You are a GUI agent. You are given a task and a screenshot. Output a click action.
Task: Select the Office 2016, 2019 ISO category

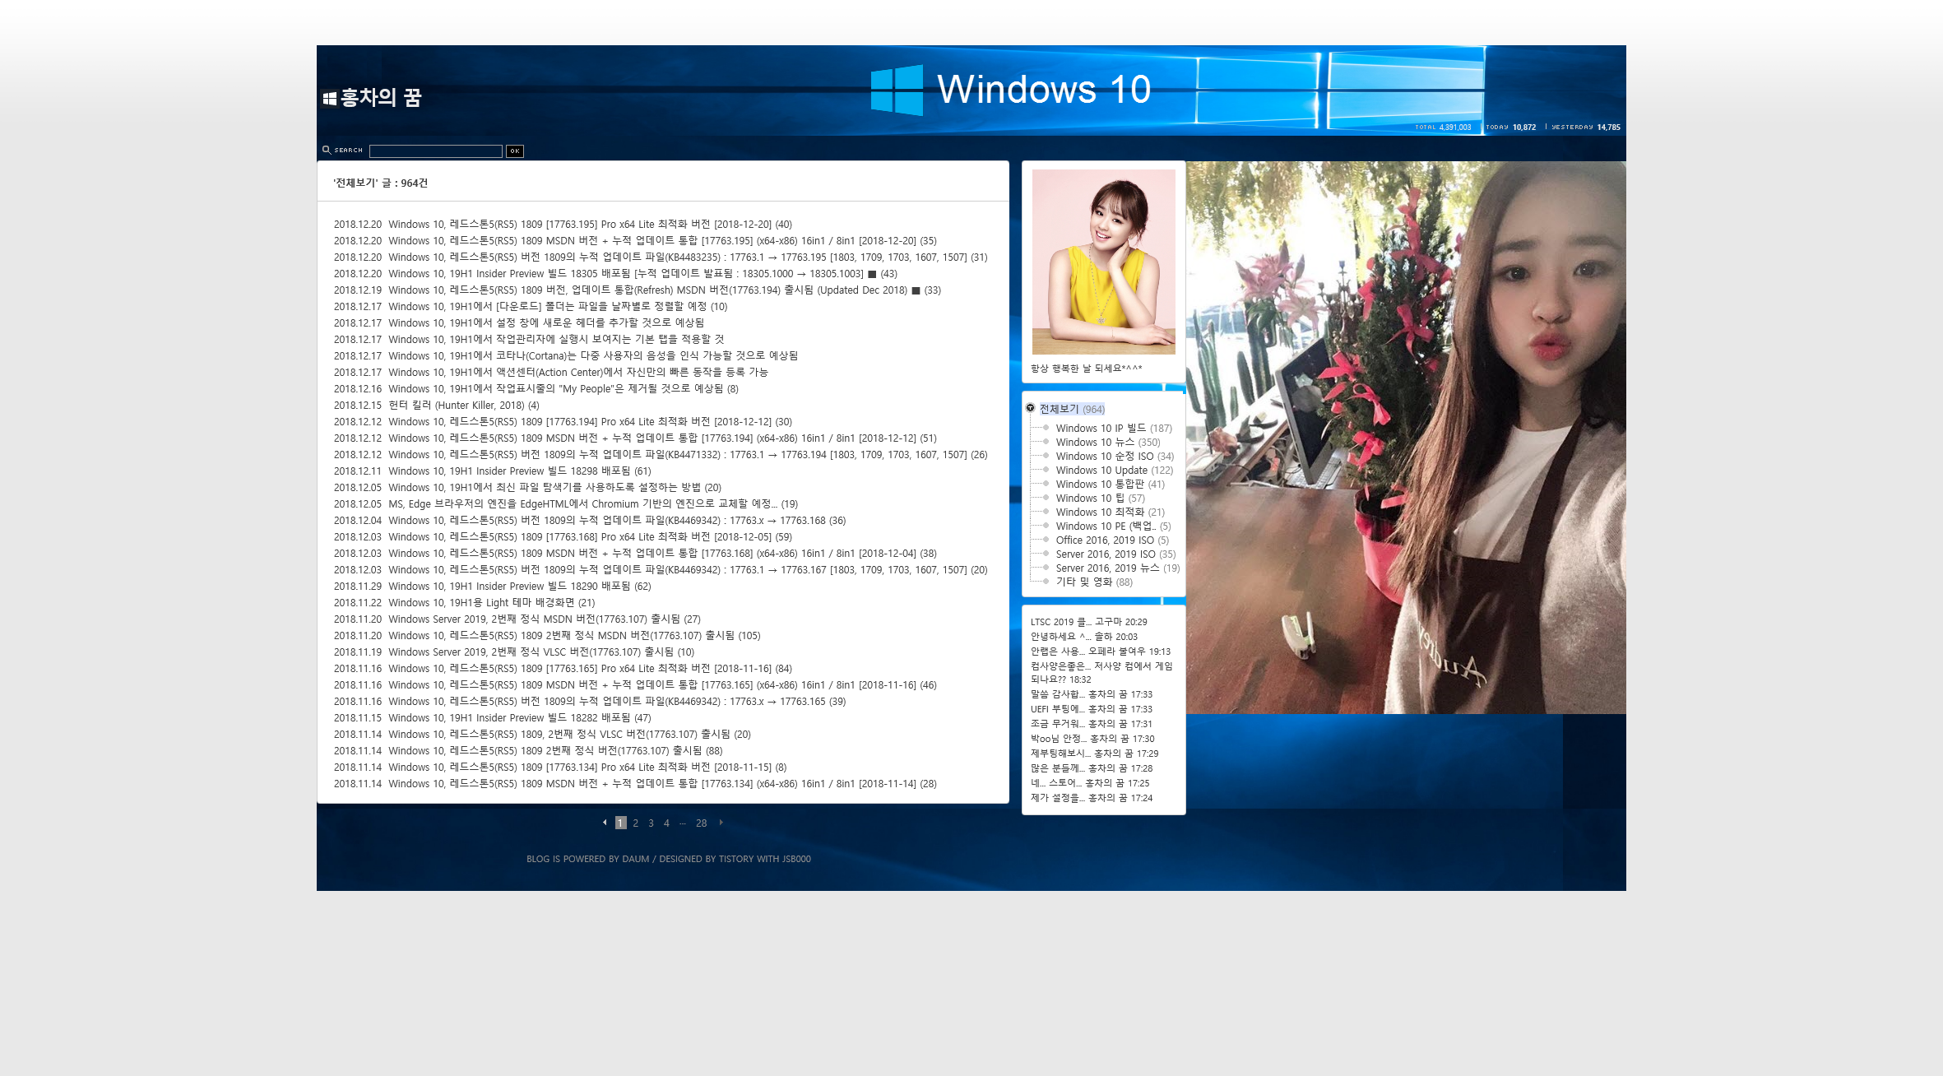click(1105, 540)
